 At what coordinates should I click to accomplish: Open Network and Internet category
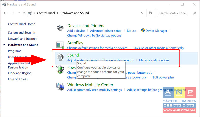coord(22,39)
